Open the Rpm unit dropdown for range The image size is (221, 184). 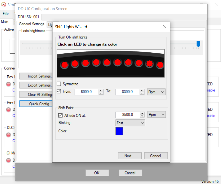(x=156, y=92)
